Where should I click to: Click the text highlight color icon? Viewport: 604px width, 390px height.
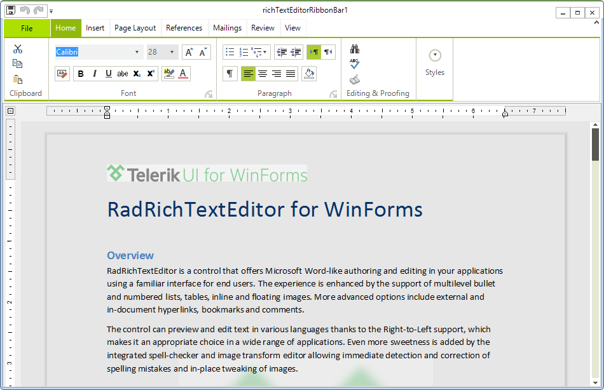(x=168, y=74)
